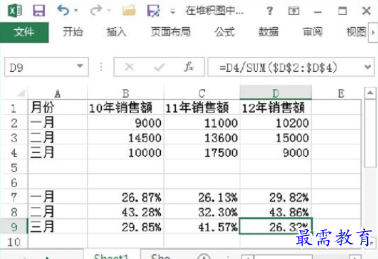Expand the formula bar chevron

pyautogui.click(x=368, y=66)
